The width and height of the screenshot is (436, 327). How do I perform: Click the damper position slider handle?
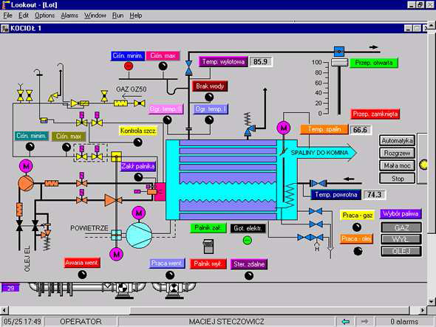click(x=339, y=62)
